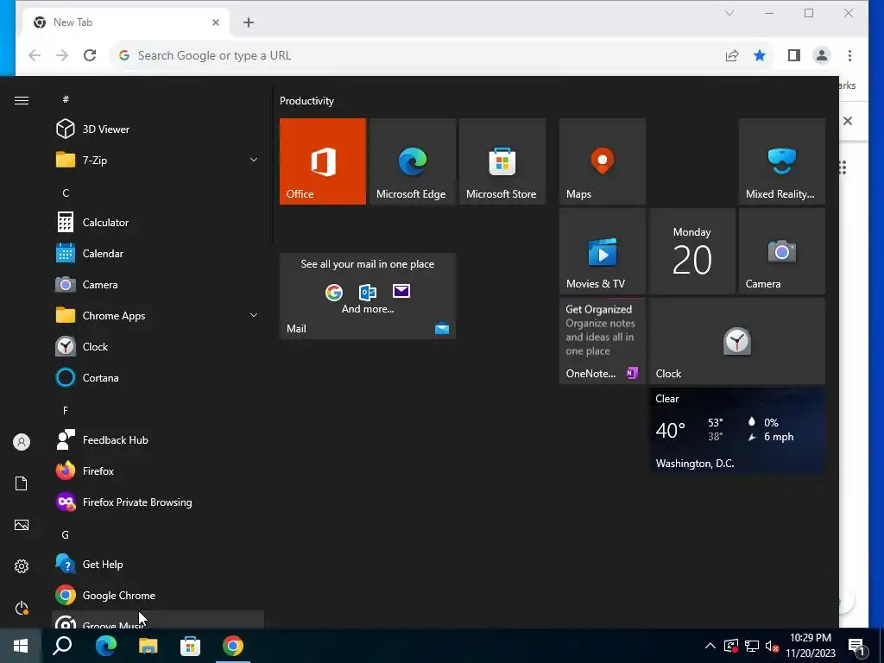Click the Windows Start button
884x663 pixels.
(21, 646)
